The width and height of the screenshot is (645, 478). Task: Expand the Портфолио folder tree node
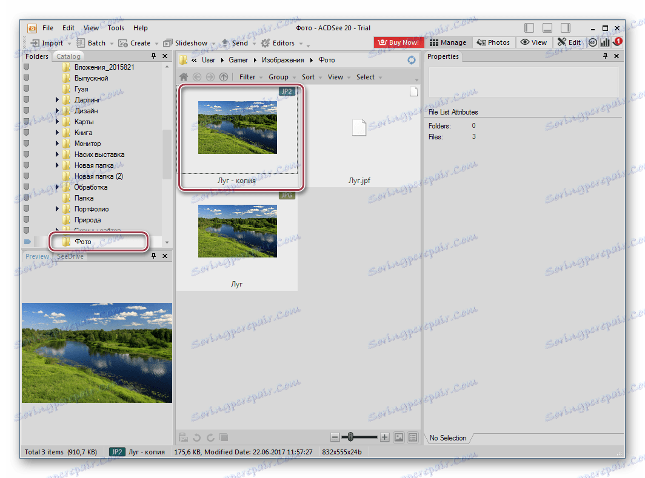pyautogui.click(x=57, y=209)
